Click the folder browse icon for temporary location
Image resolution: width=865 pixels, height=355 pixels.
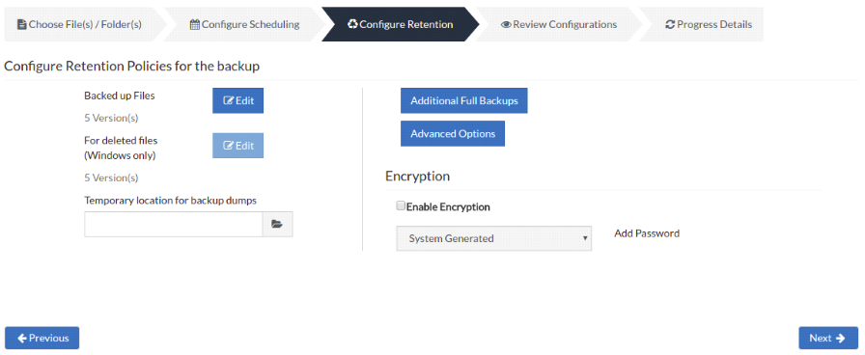click(x=277, y=225)
